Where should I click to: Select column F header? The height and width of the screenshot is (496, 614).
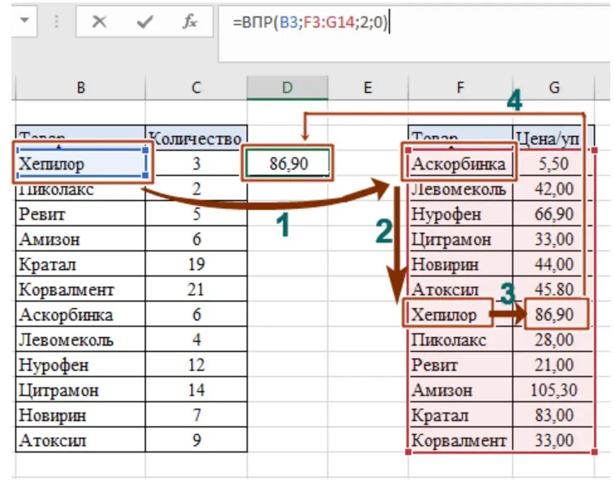(x=460, y=87)
